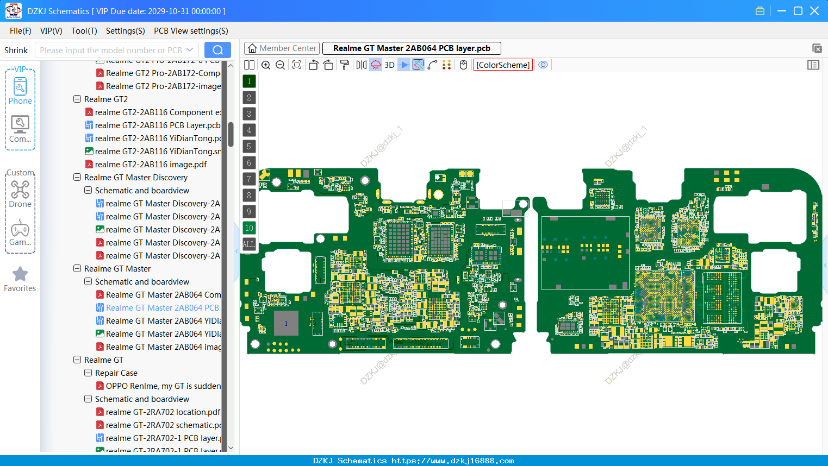Image resolution: width=828 pixels, height=466 pixels.
Task: Toggle the red dome highlight tool
Action: (x=376, y=65)
